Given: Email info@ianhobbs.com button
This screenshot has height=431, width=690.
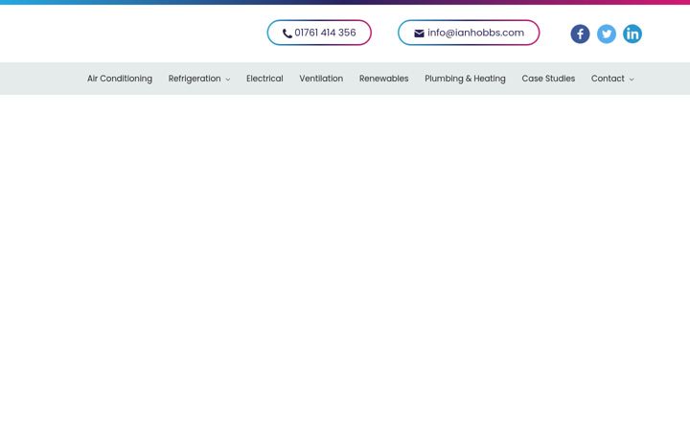Looking at the screenshot, I should (x=469, y=33).
